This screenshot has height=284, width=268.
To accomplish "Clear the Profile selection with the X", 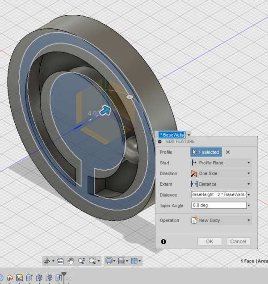I will 228,152.
